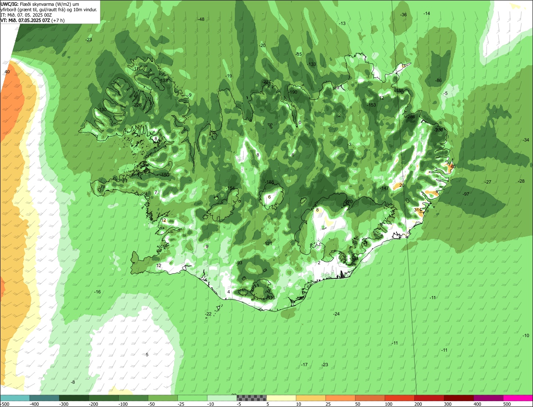Click the '-24' value south of Iceland

[x=336, y=314]
